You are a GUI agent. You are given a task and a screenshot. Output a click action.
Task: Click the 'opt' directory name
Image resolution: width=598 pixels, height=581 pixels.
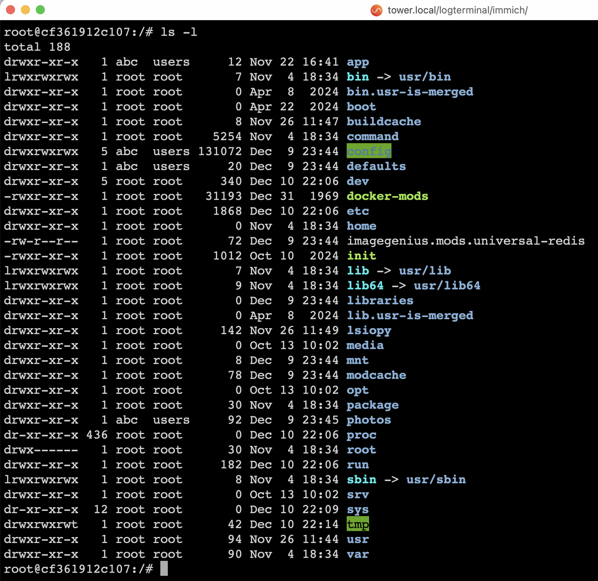[x=358, y=390]
